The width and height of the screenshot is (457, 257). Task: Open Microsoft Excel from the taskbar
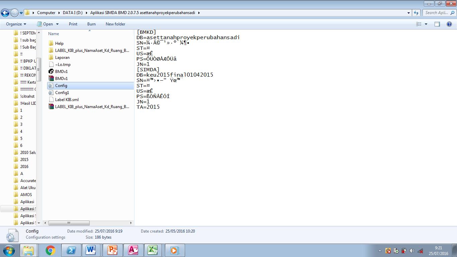pyautogui.click(x=153, y=250)
